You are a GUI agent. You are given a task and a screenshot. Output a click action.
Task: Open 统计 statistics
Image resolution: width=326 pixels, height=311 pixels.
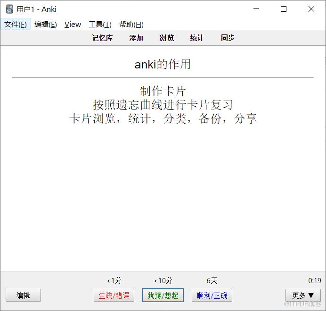(x=196, y=38)
